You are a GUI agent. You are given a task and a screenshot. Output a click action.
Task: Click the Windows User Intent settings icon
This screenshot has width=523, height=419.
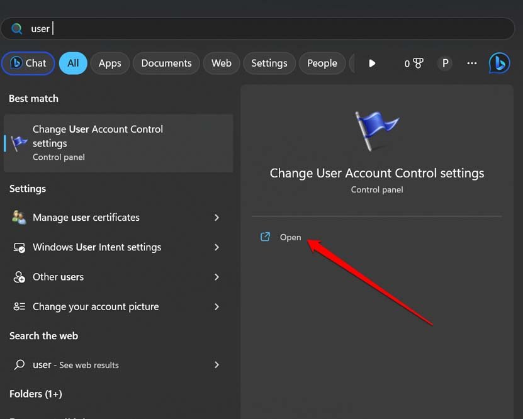(x=19, y=247)
